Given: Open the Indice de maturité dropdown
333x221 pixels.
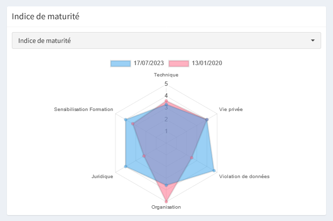Looking at the screenshot, I should 166,40.
